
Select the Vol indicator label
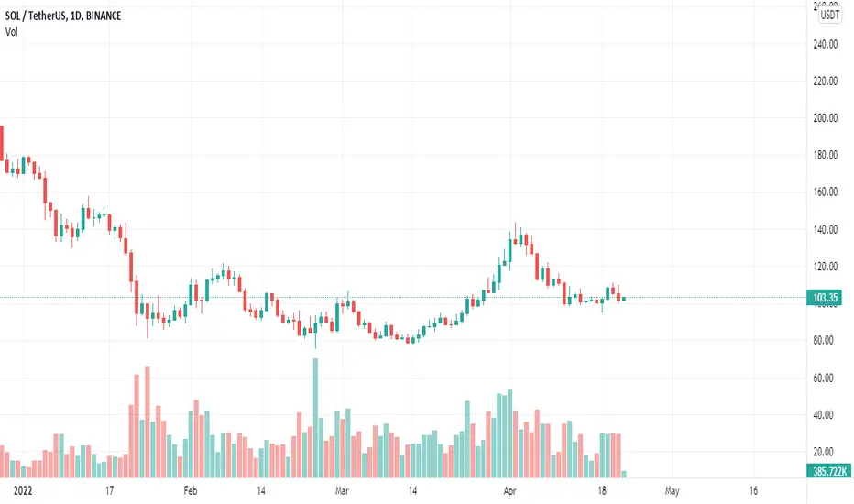11,31
